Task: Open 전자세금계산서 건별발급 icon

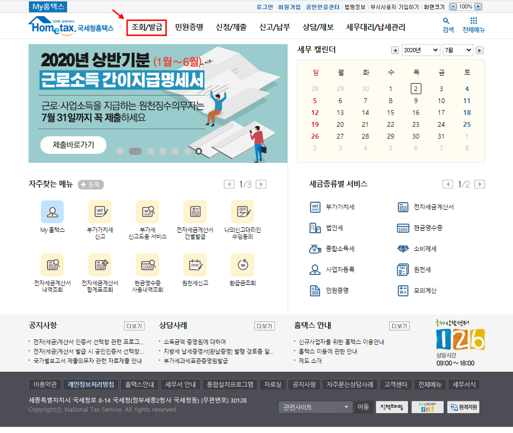Action: 195,211
